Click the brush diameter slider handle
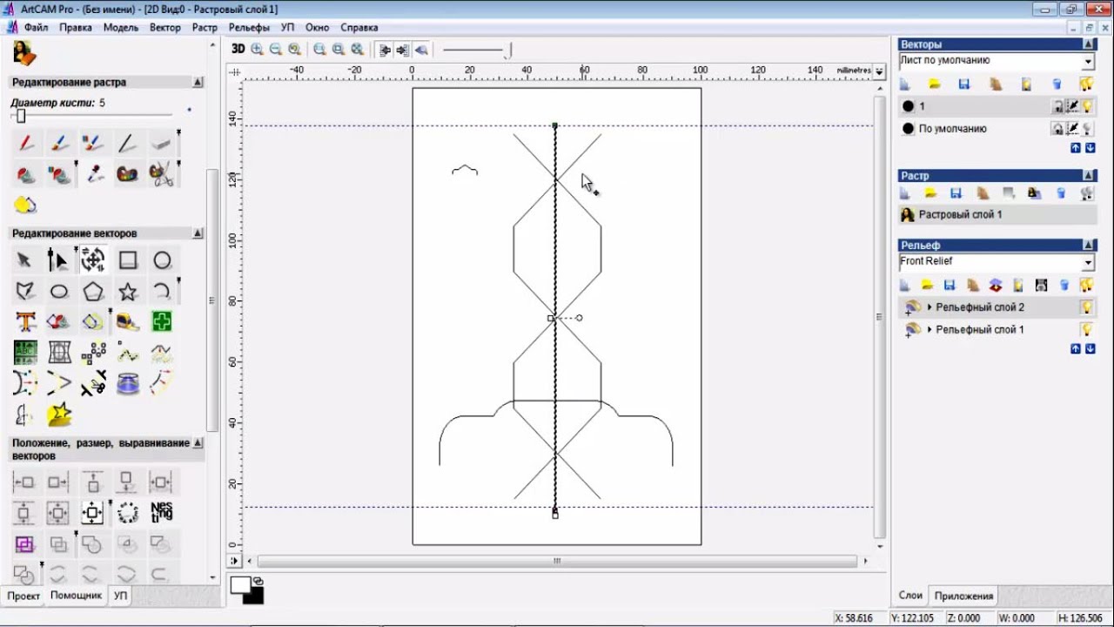This screenshot has height=627, width=1114. pyautogui.click(x=21, y=116)
